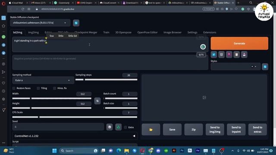Open Discord from the taskbar
The height and width of the screenshot is (155, 276).
pyautogui.click(x=158, y=151)
